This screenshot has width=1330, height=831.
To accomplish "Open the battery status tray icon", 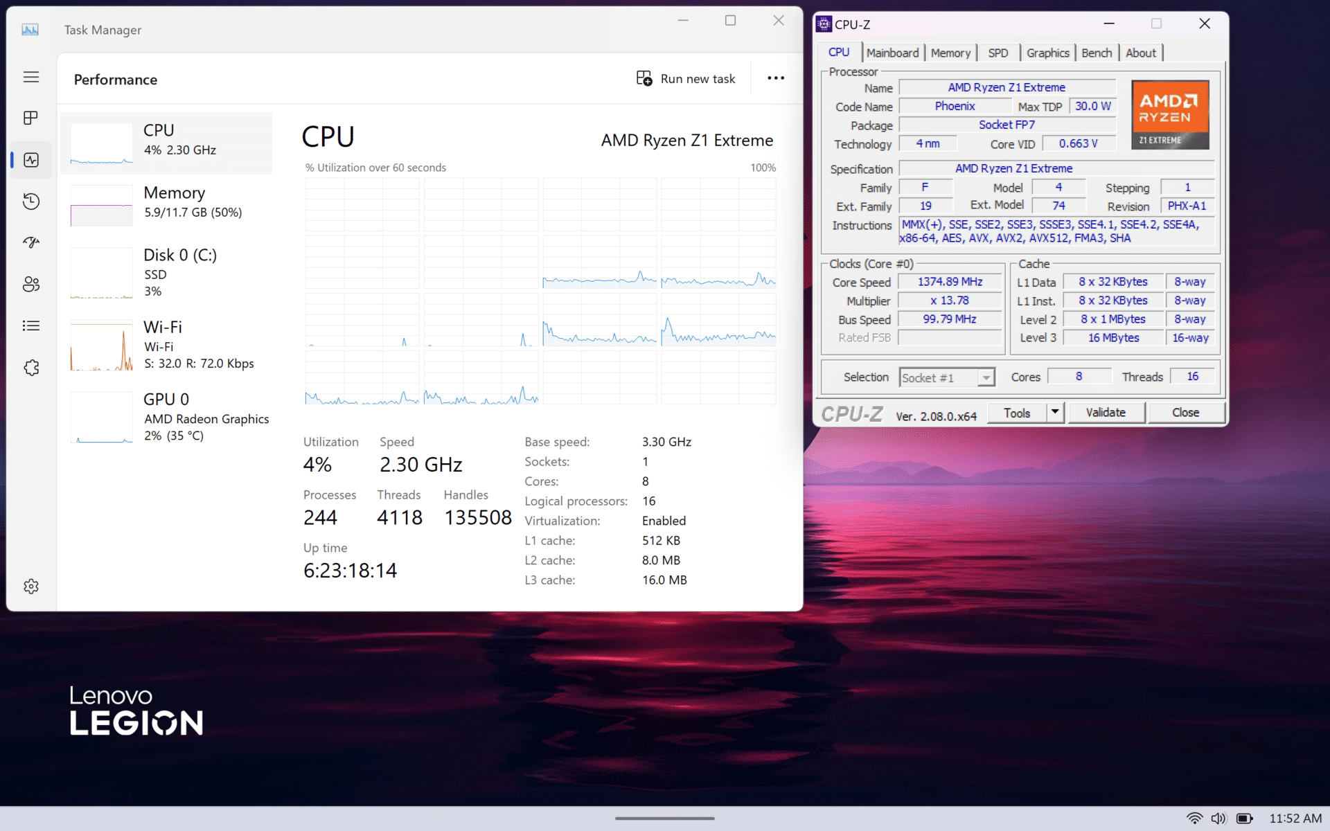I will [x=1245, y=819].
